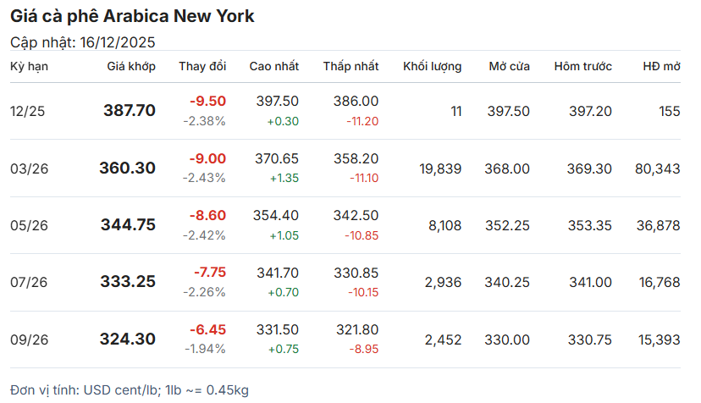Click the "Giá khớp" column header

pyautogui.click(x=131, y=66)
